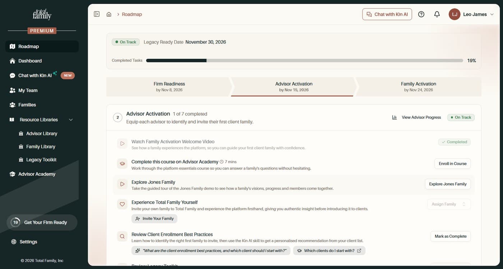Switch to the Family Activation stage tab

[419, 87]
